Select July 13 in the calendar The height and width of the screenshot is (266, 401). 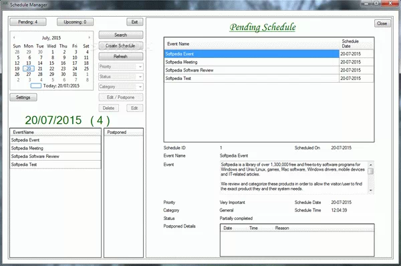(29, 63)
